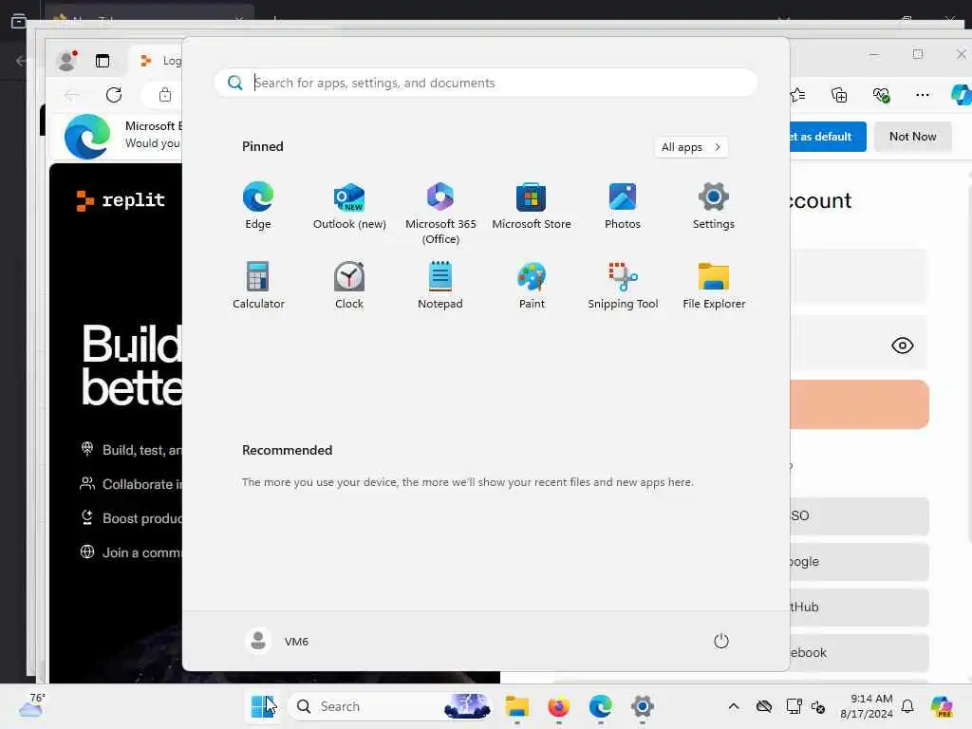Open Microsoft 365 (Office) app

tap(440, 214)
